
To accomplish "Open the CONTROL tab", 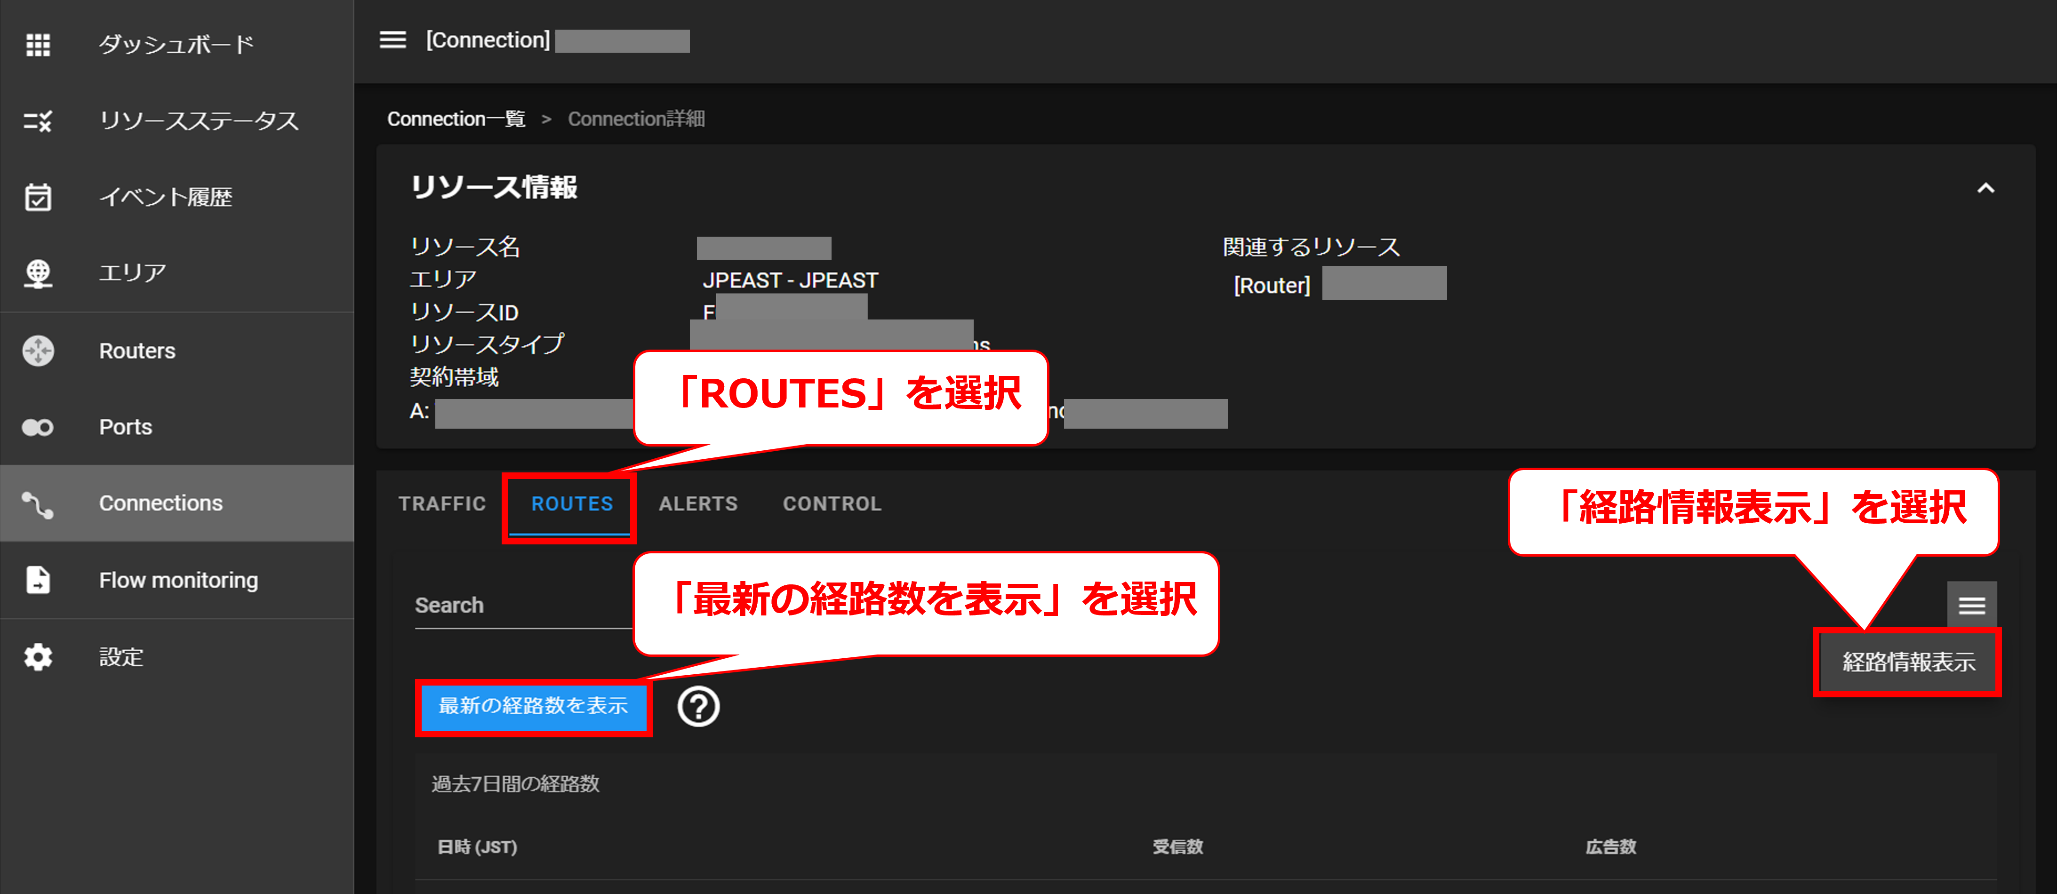I will pyautogui.click(x=832, y=503).
